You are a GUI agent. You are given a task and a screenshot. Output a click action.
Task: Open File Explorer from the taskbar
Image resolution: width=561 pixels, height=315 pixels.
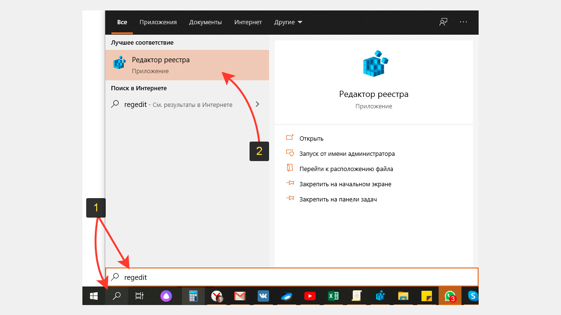click(x=403, y=296)
